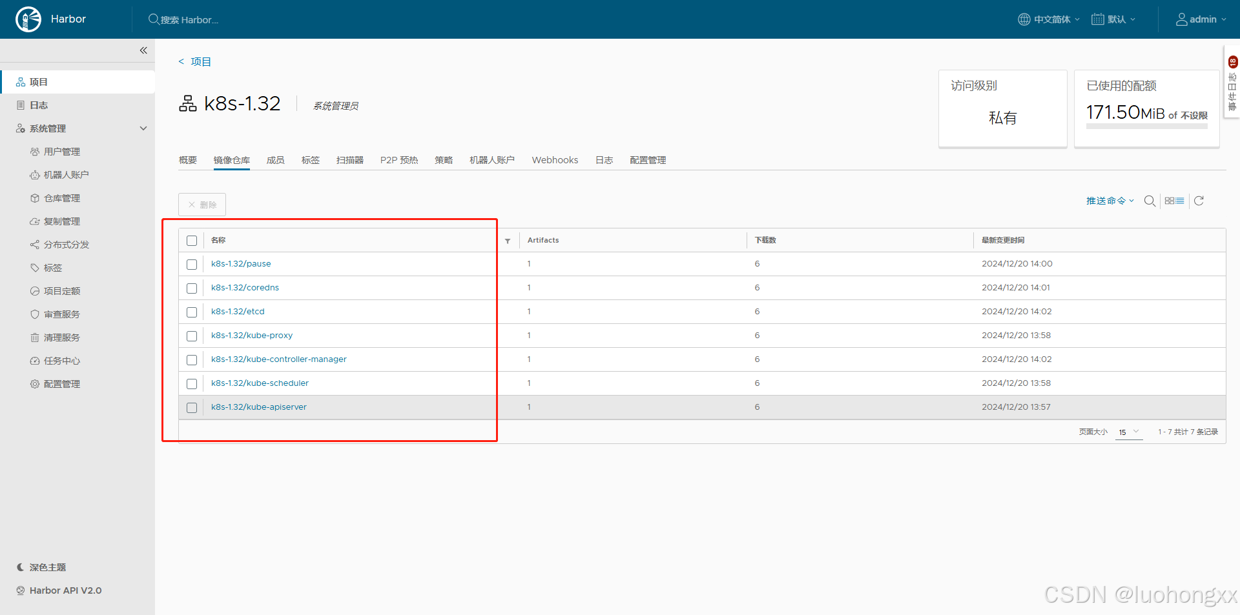Click the 项目定额 quota icon
The height and width of the screenshot is (615, 1240).
click(x=35, y=291)
